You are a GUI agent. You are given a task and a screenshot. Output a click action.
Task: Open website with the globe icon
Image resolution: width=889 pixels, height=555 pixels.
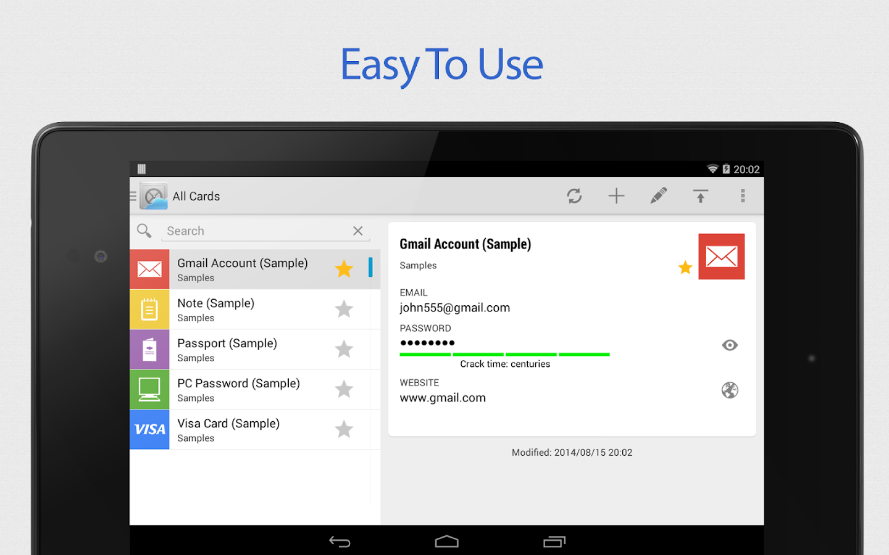[730, 390]
